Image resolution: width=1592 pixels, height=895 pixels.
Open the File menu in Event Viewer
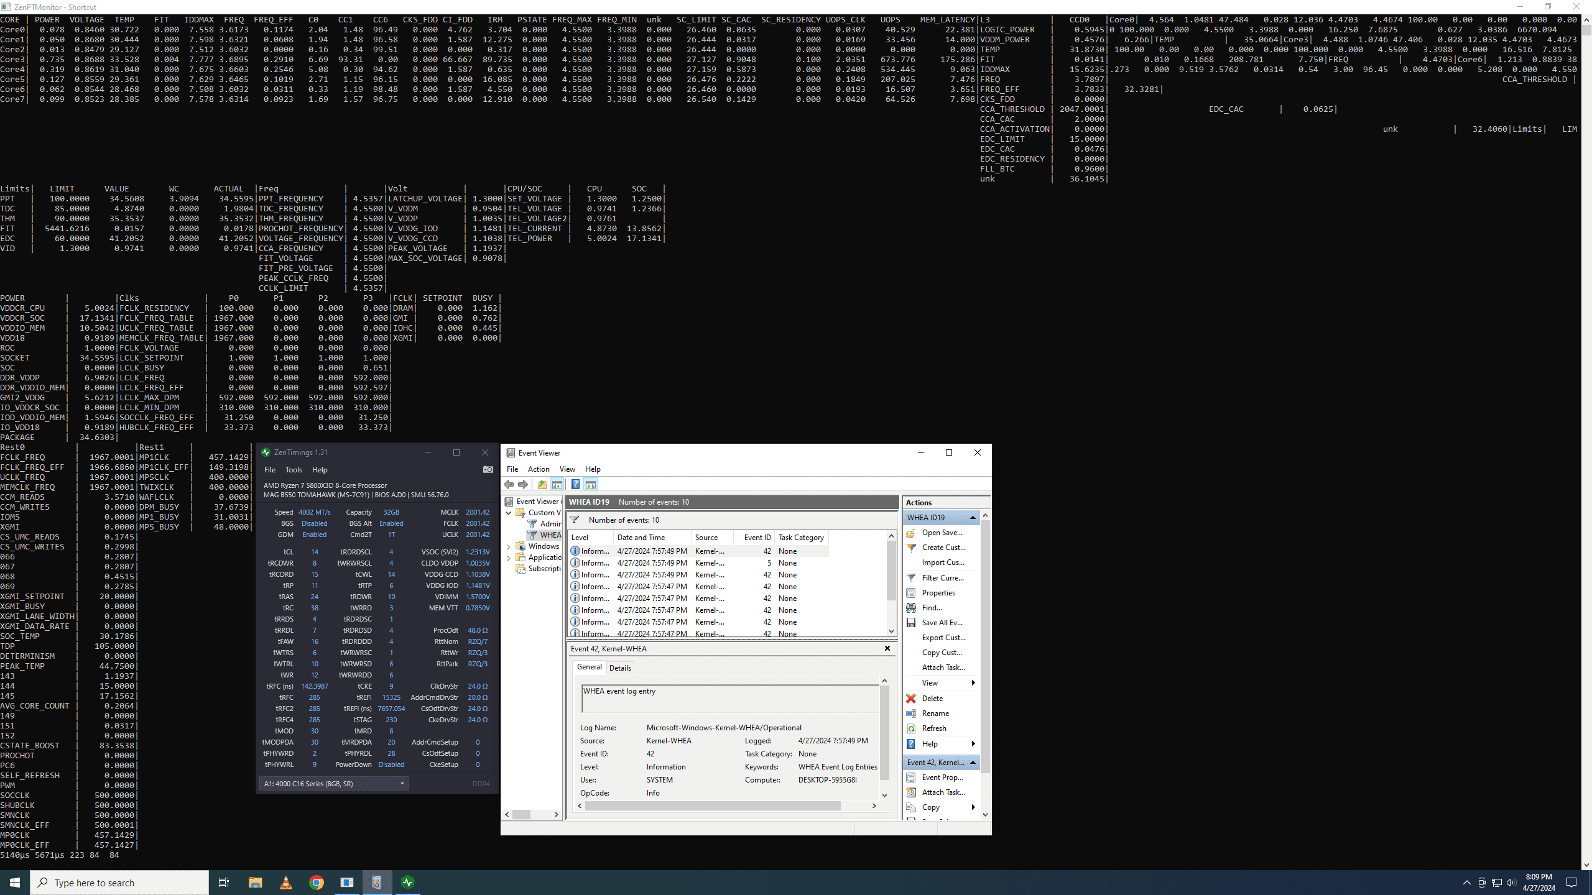click(x=512, y=469)
